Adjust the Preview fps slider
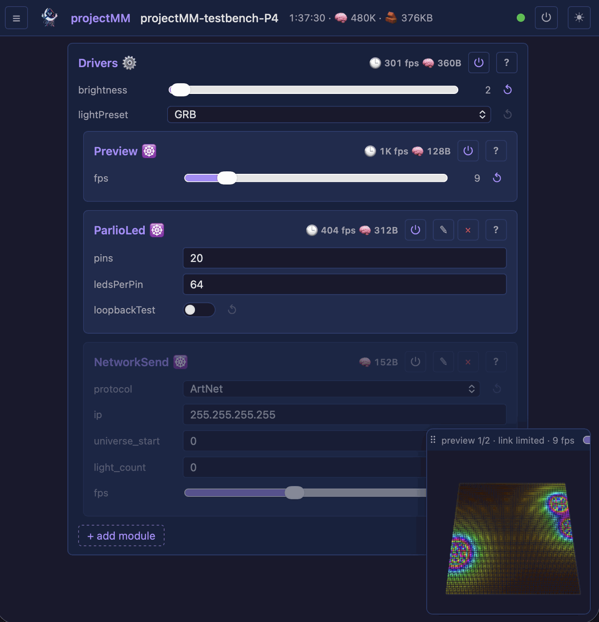Viewport: 599px width, 622px height. coord(316,178)
